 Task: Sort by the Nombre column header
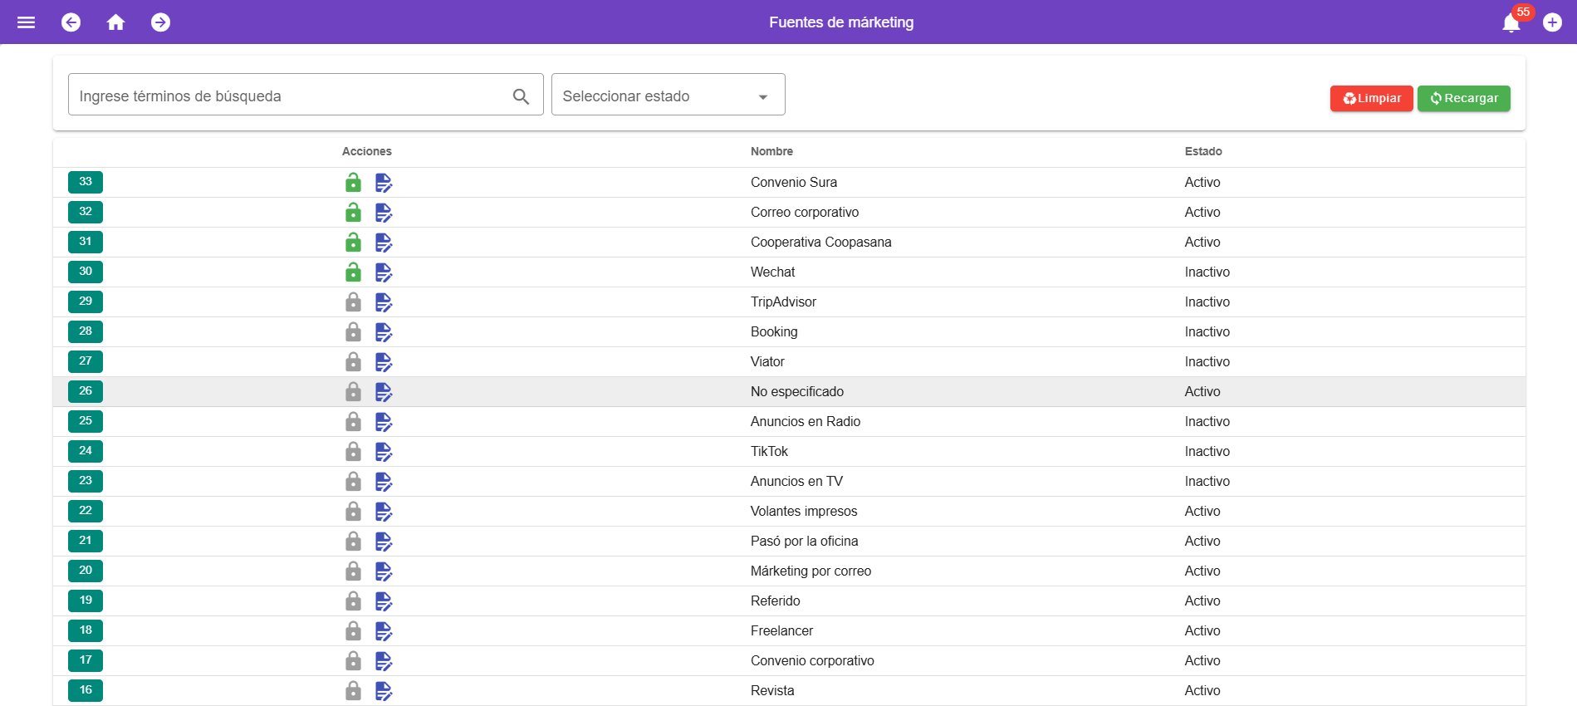(x=771, y=151)
